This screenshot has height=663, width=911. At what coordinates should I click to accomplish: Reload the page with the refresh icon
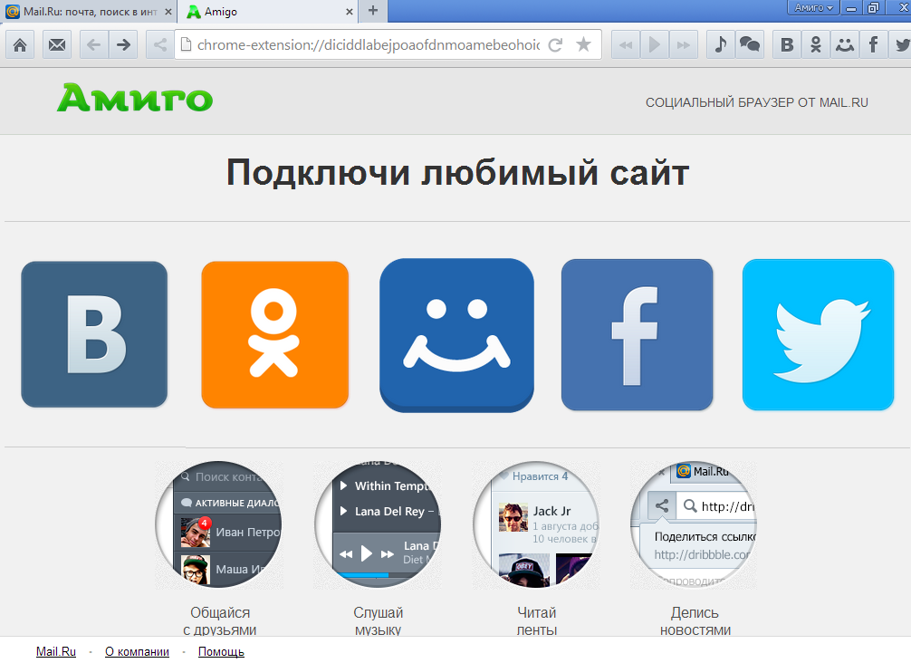[x=556, y=44]
